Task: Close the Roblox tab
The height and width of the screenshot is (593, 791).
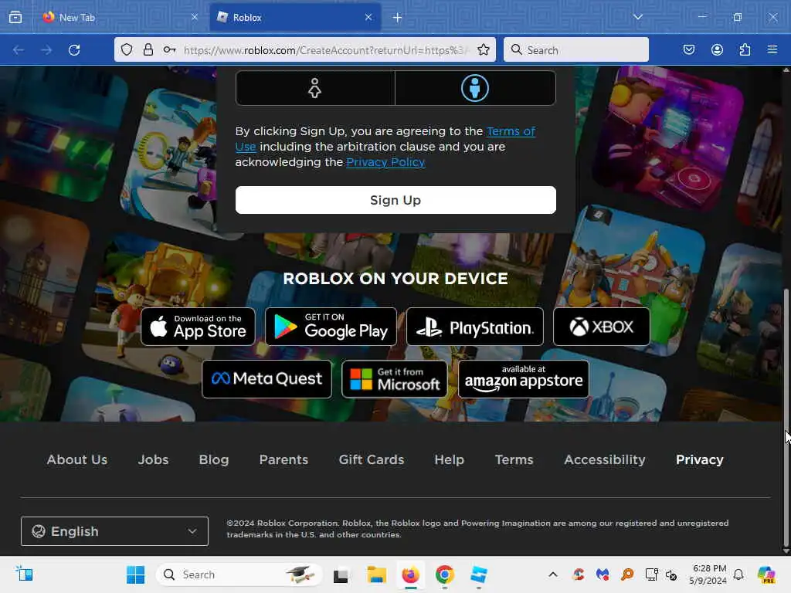Action: 368,17
